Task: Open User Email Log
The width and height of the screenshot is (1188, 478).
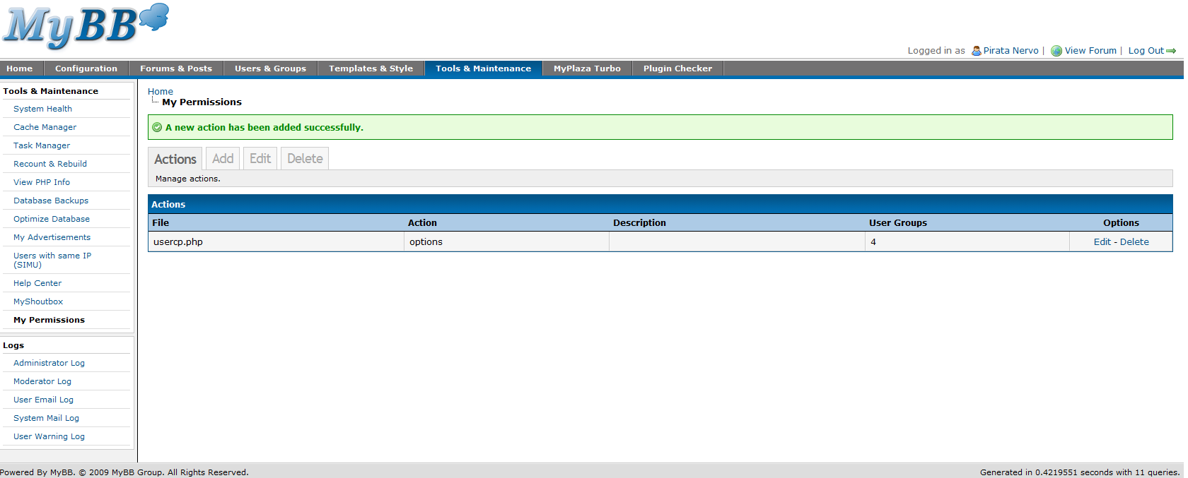Action: tap(43, 400)
